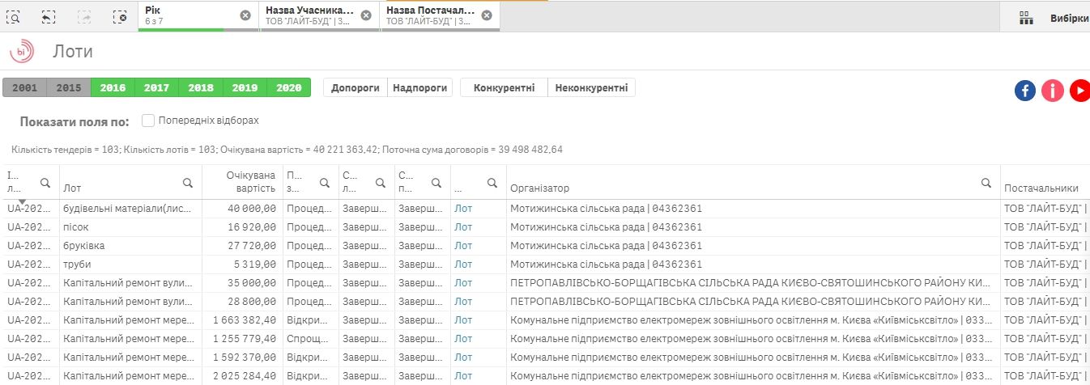Toggle year 2001 filter
Image resolution: width=1090 pixels, height=385 pixels.
[24, 88]
